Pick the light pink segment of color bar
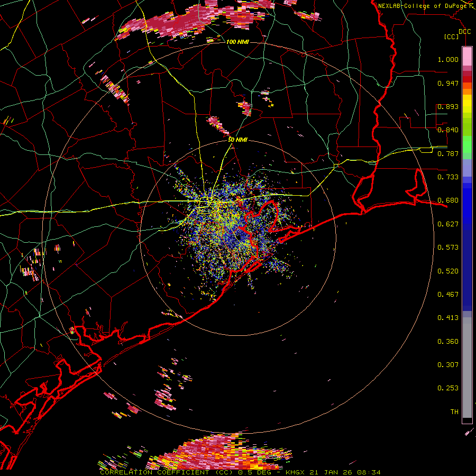The image size is (476, 476). (467, 57)
